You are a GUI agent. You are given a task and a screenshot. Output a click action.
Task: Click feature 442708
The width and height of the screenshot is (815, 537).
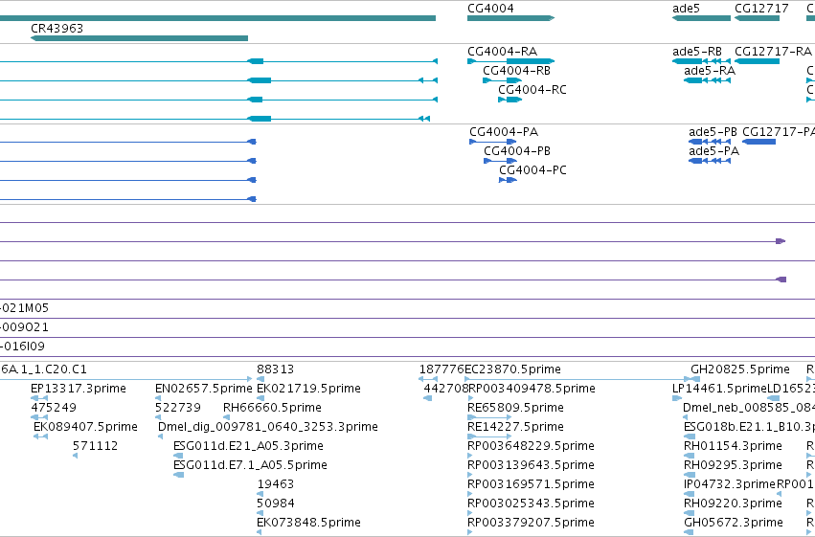coord(446,389)
